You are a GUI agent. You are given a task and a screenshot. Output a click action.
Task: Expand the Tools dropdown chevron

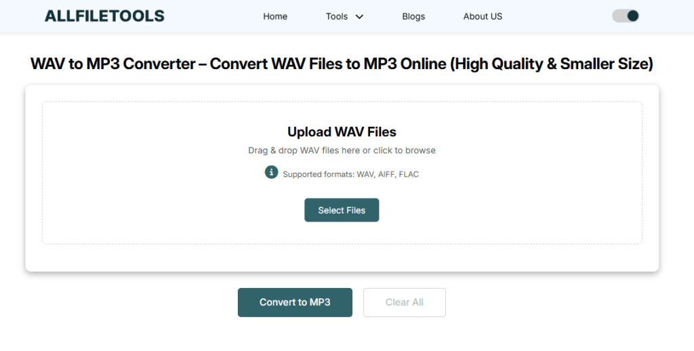[x=359, y=17]
